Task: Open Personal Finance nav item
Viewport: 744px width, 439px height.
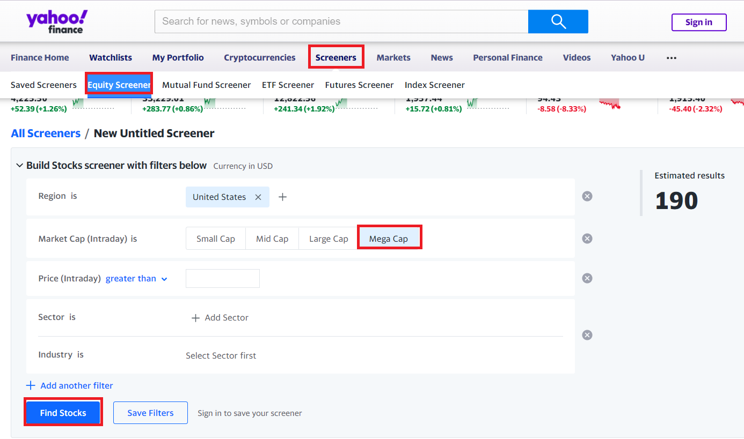Action: click(508, 57)
